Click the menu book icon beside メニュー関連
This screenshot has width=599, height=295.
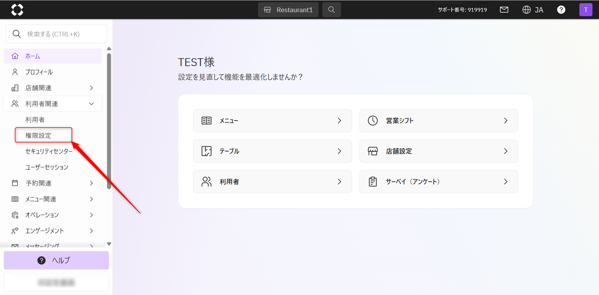(15, 199)
